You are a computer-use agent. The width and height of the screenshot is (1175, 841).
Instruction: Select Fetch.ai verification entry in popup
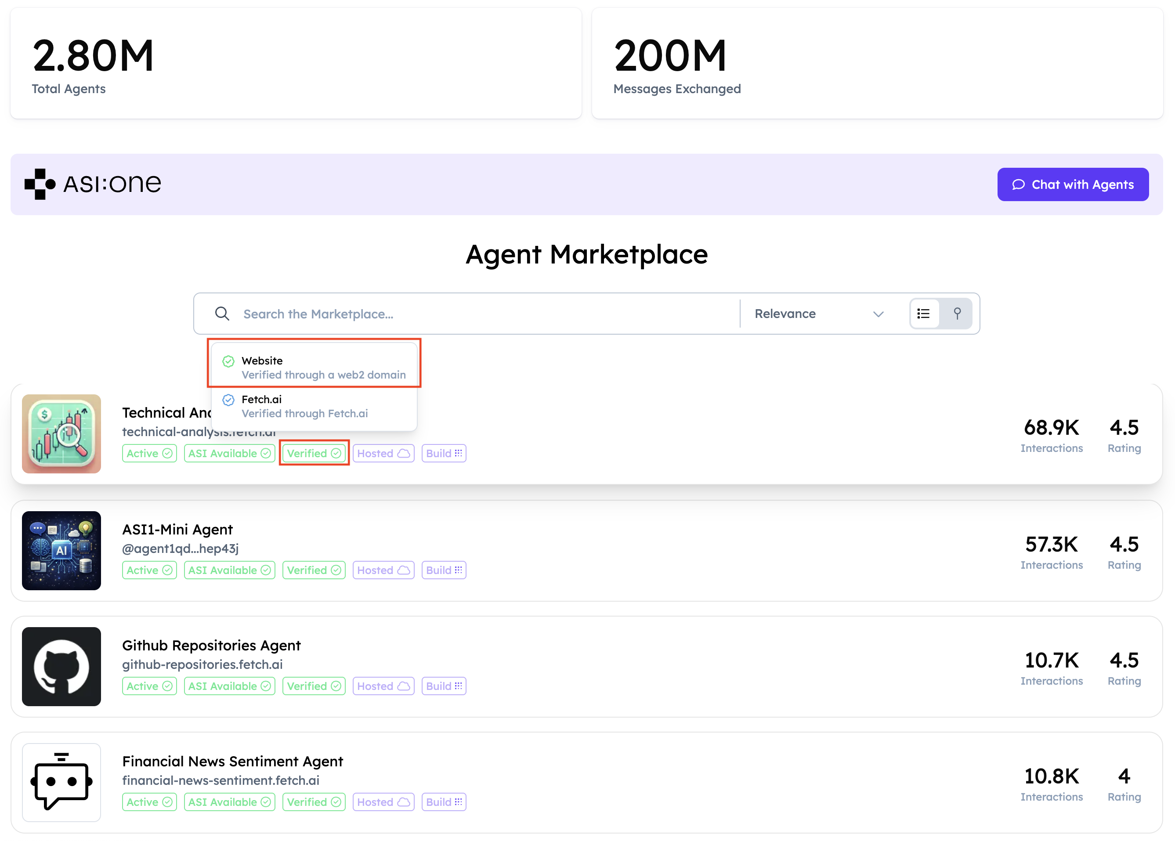tap(314, 407)
